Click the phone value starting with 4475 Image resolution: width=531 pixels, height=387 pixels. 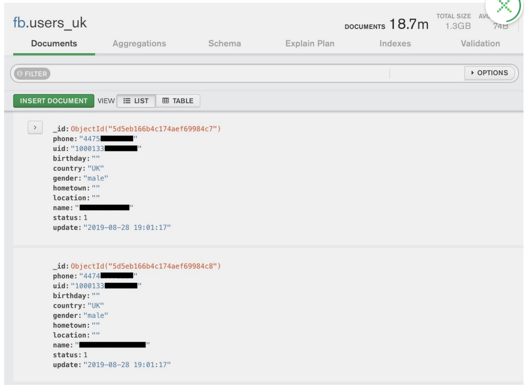pyautogui.click(x=108, y=139)
